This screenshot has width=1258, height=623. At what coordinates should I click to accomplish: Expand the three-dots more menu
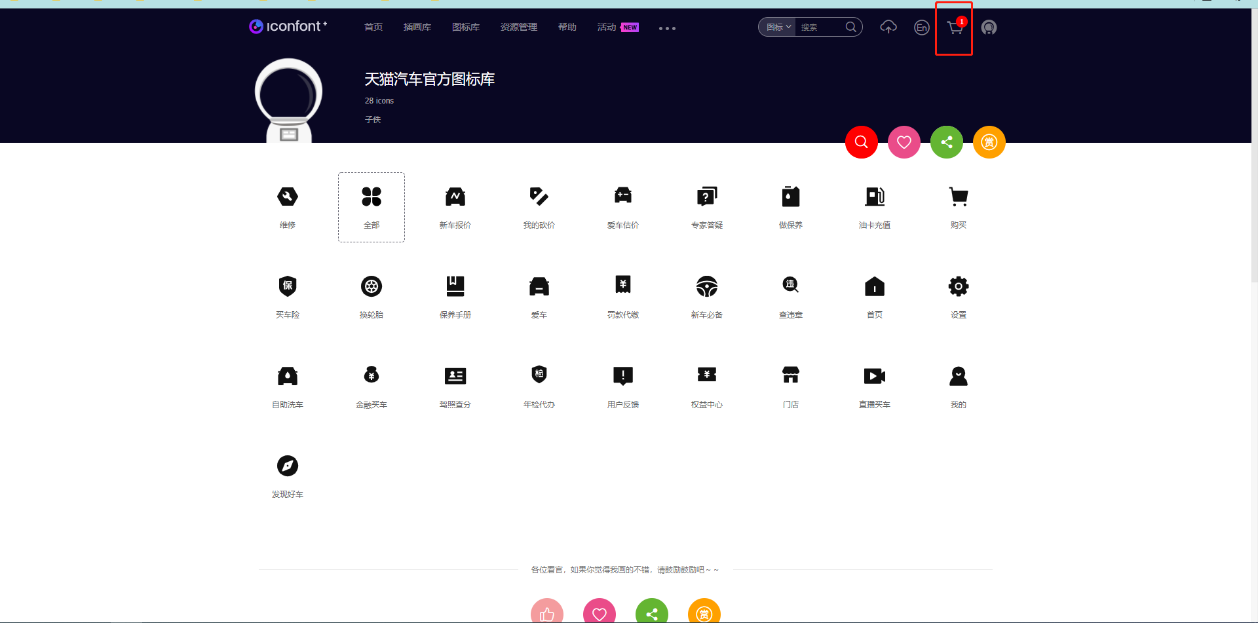click(667, 28)
